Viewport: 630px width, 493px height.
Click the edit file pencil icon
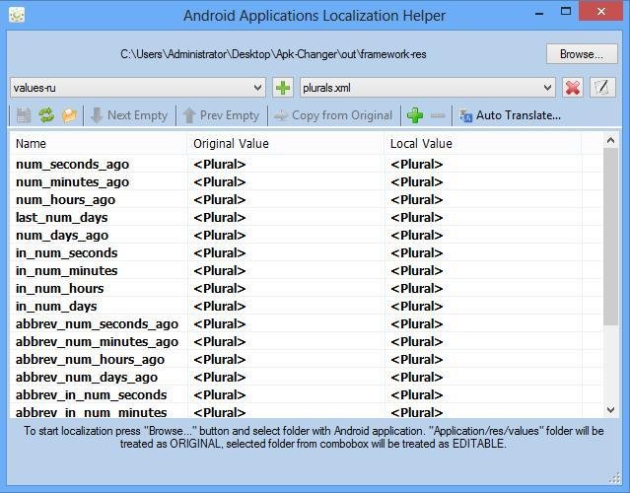pos(601,88)
